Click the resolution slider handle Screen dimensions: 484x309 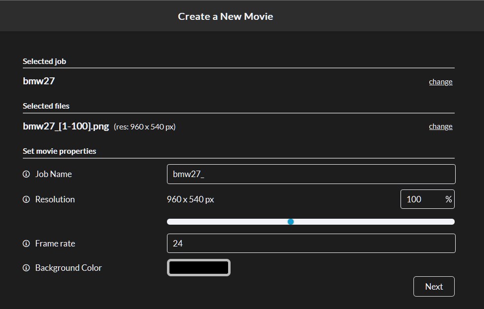(291, 222)
